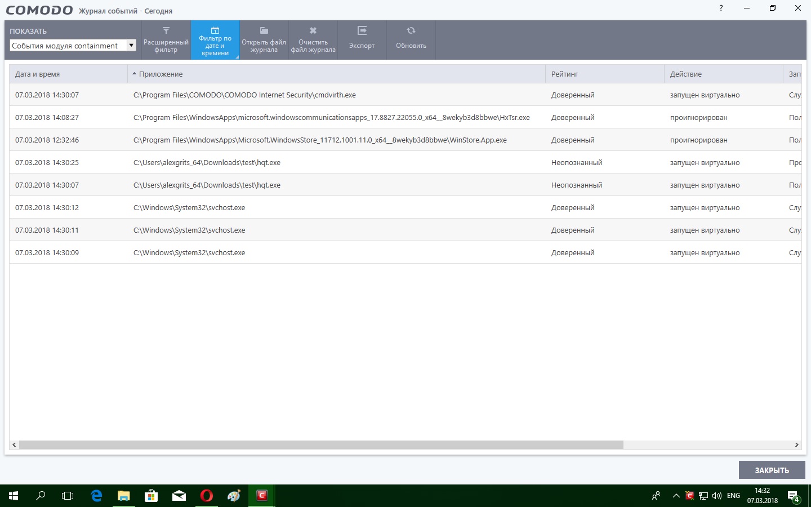811x507 pixels.
Task: Click the scrollbar right arrow
Action: 796,444
